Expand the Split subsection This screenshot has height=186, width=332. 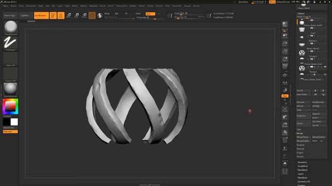click(x=299, y=130)
